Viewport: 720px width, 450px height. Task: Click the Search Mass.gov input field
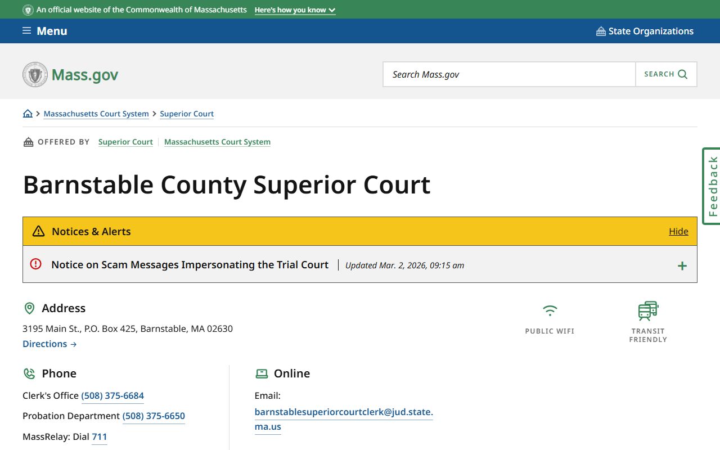pos(509,74)
